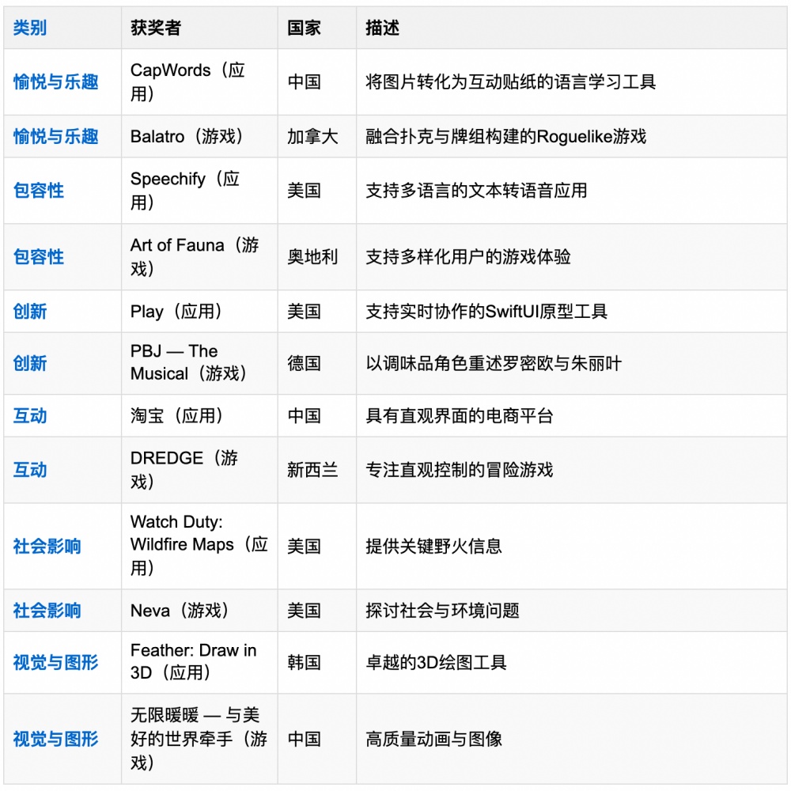Open the 互动 link in the DREDGE row
Screen dimensions: 791x791
point(29,470)
